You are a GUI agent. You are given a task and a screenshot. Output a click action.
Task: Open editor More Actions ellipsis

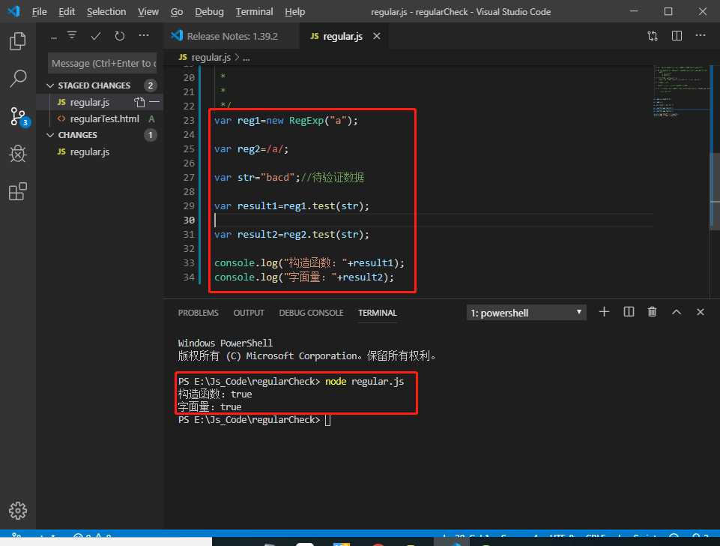click(701, 36)
